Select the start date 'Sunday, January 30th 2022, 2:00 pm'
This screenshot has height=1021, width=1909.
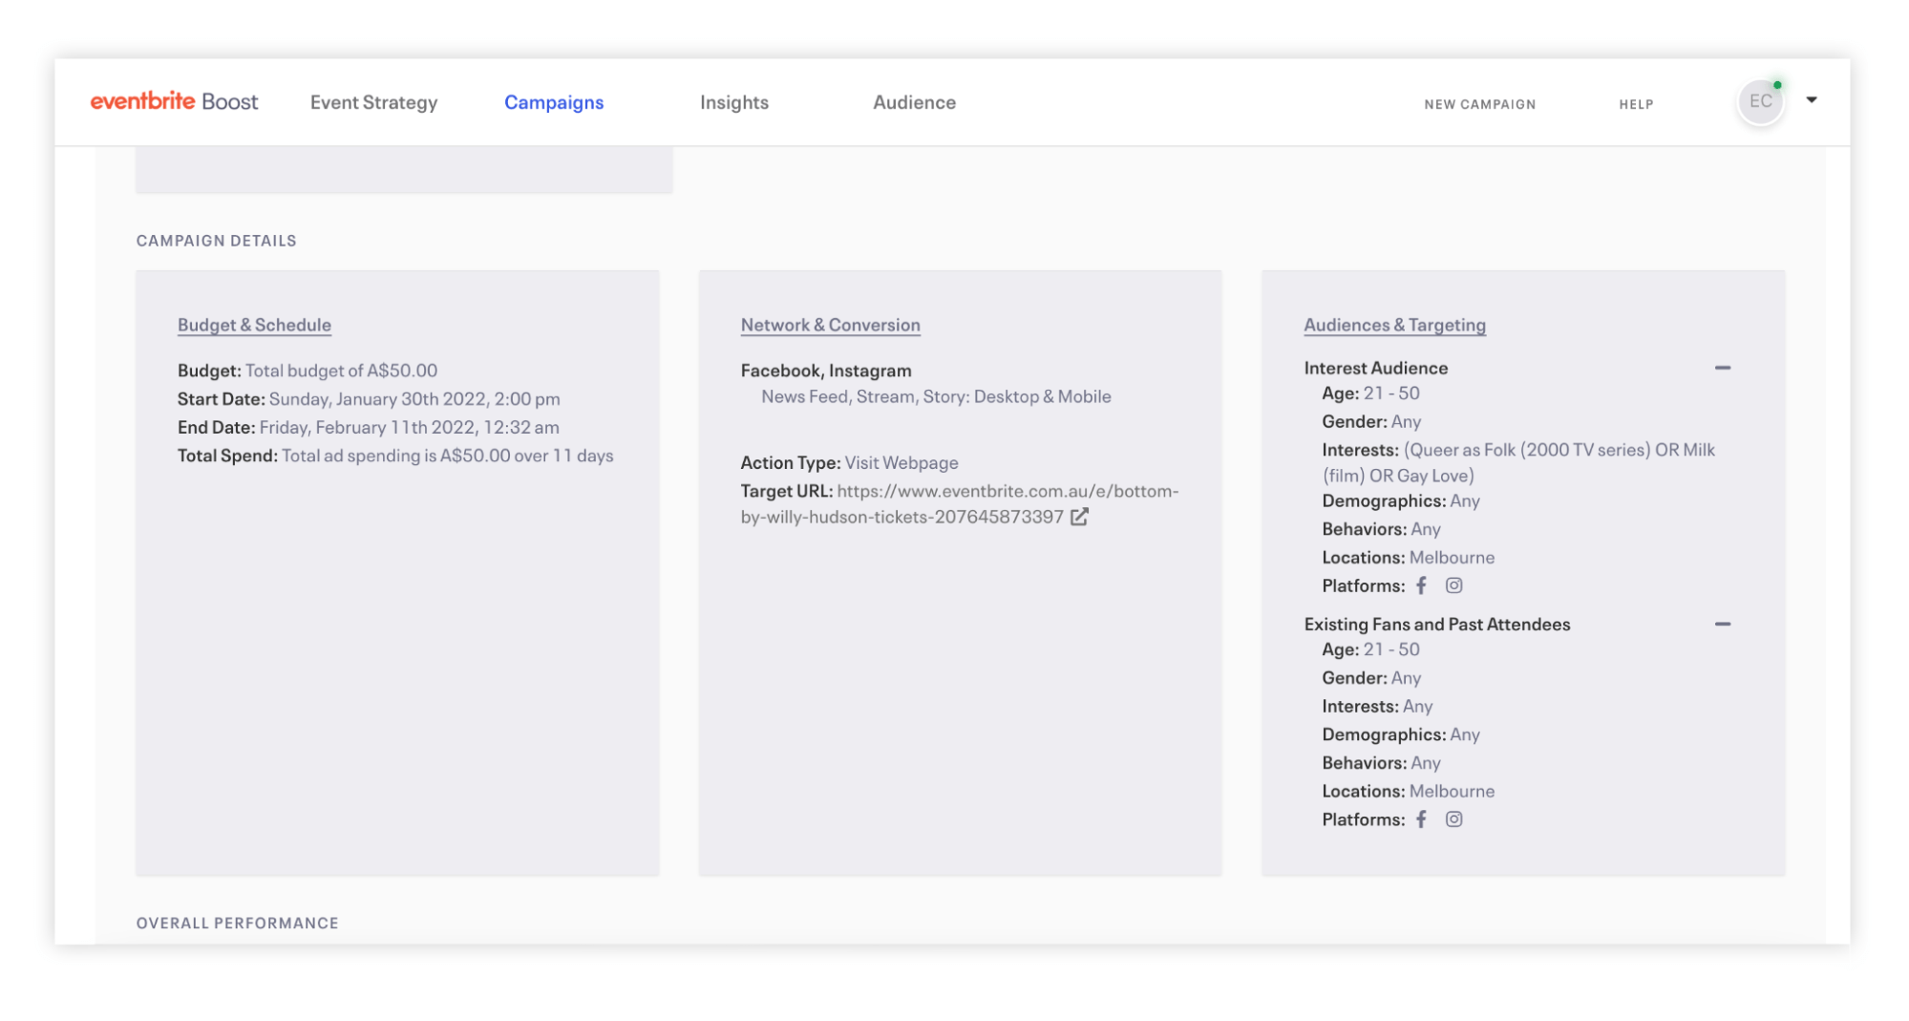pyautogui.click(x=414, y=399)
